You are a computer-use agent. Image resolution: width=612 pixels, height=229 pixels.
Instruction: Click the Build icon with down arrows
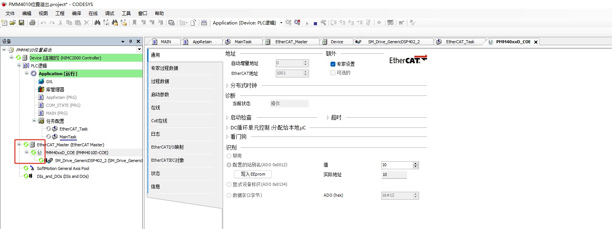coord(204,23)
